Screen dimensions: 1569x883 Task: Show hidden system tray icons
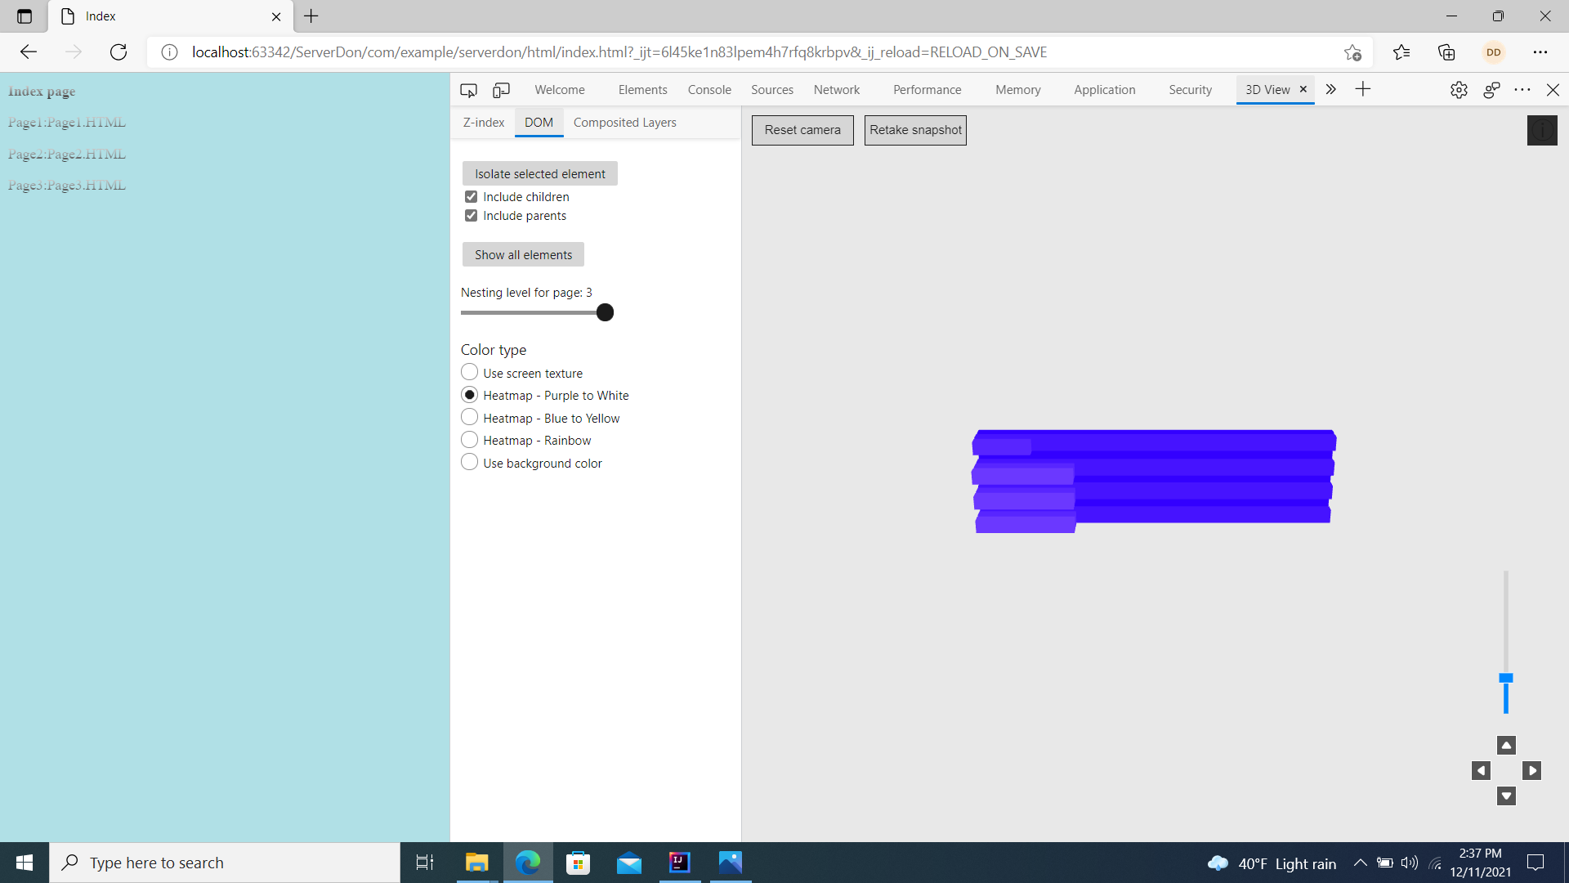[1360, 863]
